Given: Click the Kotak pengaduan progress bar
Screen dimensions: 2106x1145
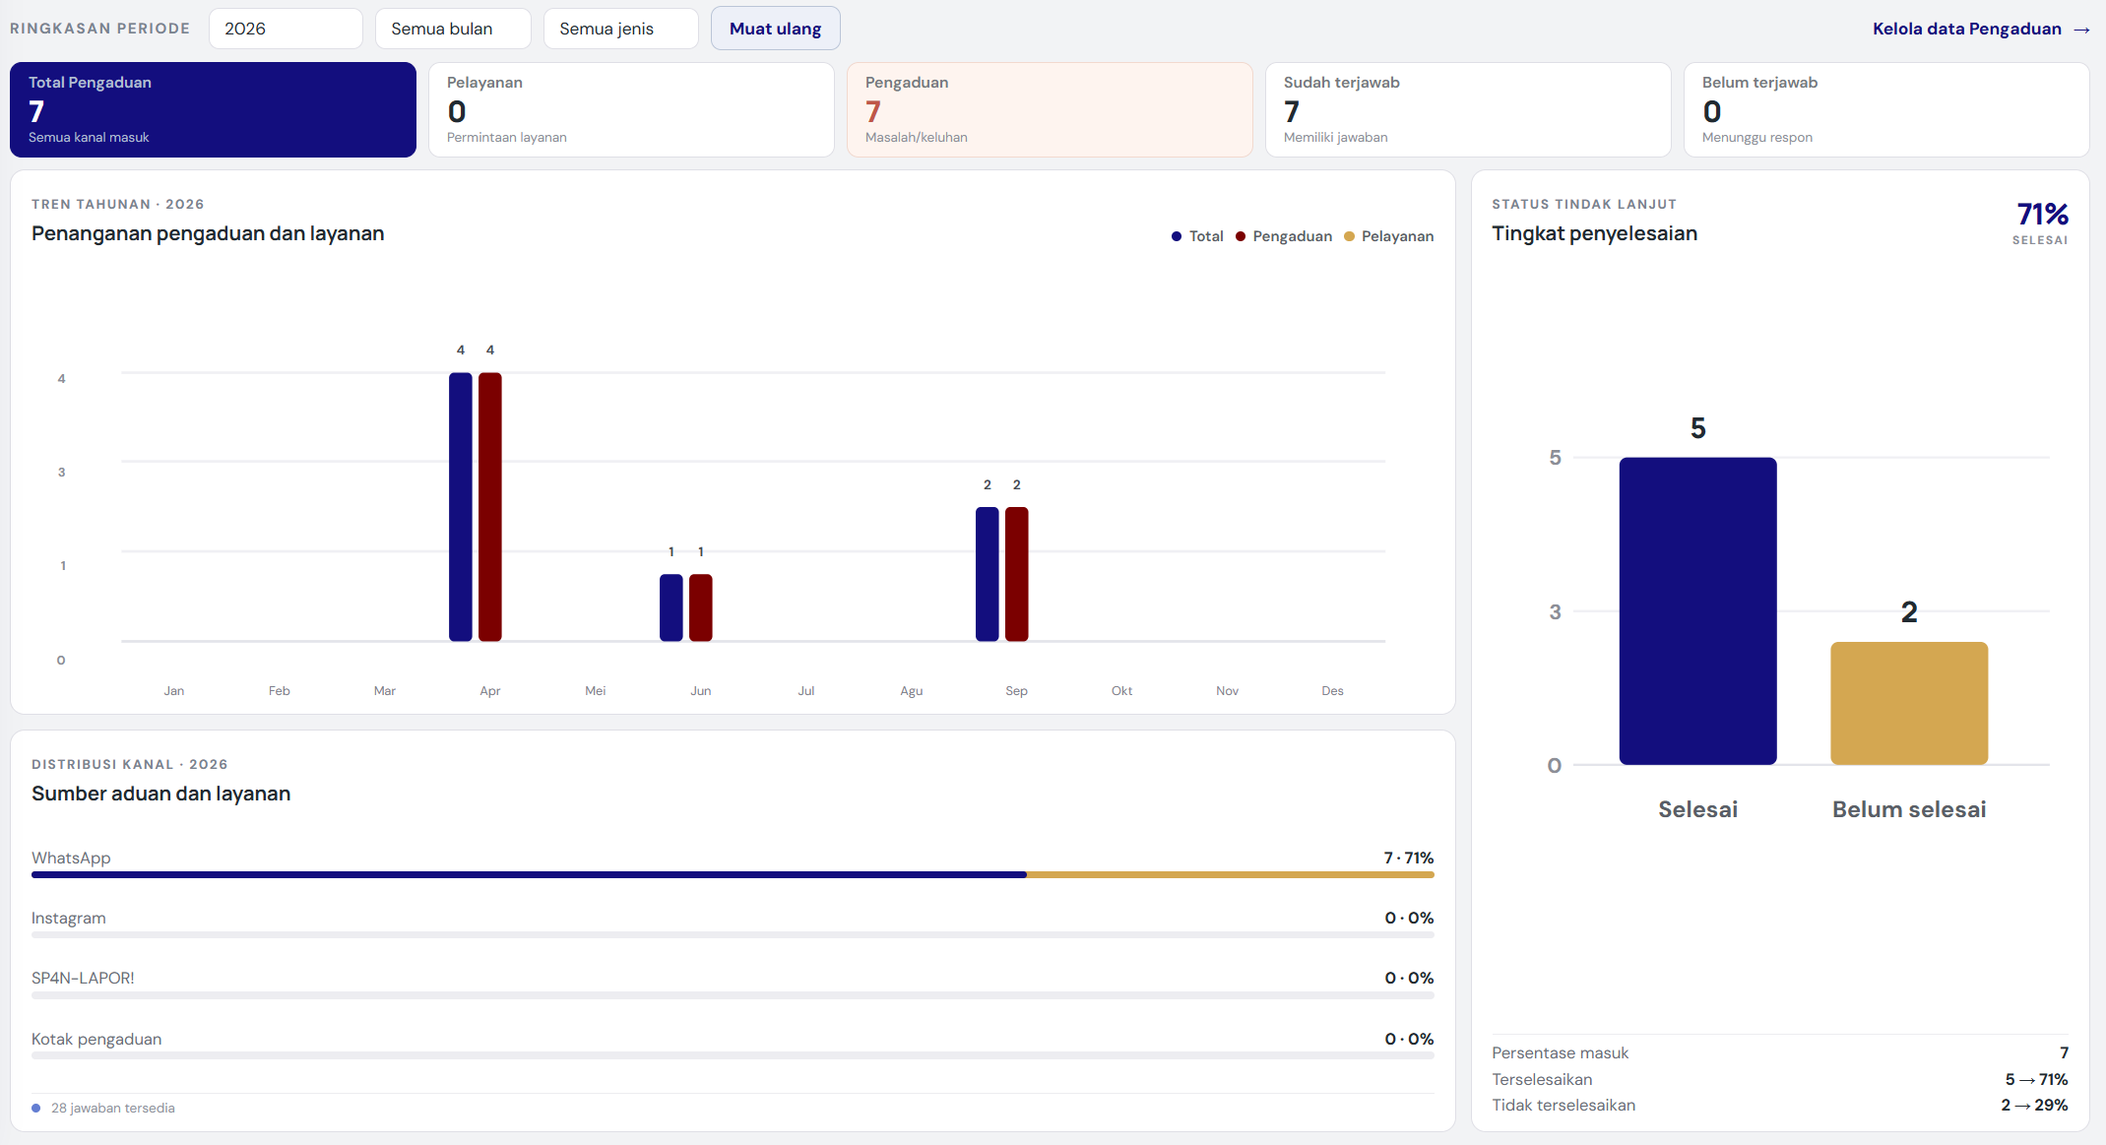Looking at the screenshot, I should (733, 1055).
